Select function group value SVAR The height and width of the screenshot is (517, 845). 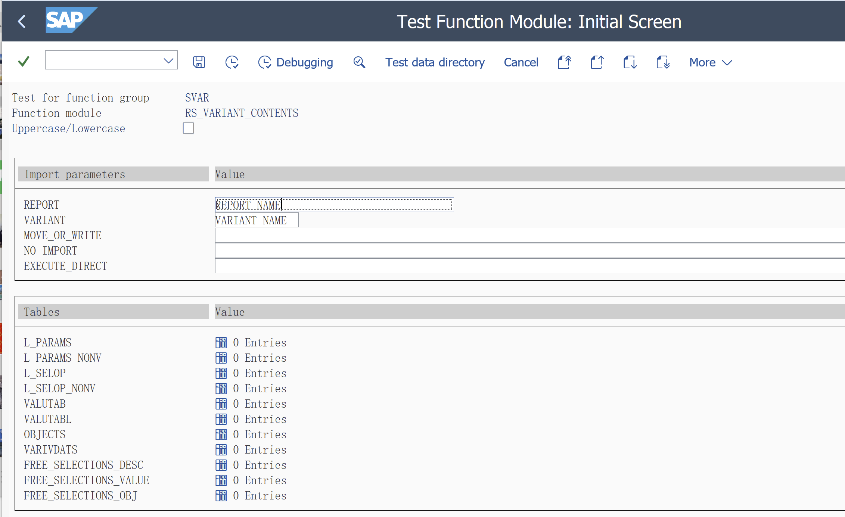197,98
